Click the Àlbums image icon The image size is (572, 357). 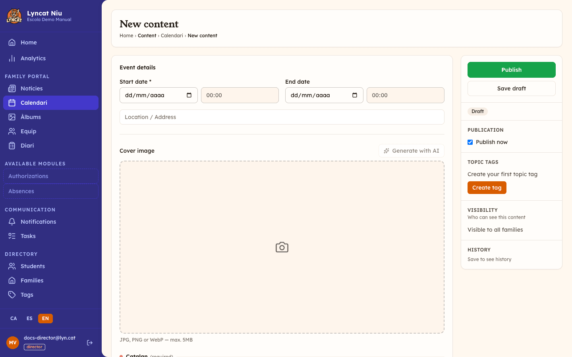[12, 117]
